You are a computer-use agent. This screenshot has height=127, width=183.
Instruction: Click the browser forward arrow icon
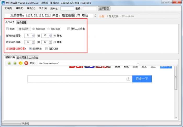[x=15, y=63]
